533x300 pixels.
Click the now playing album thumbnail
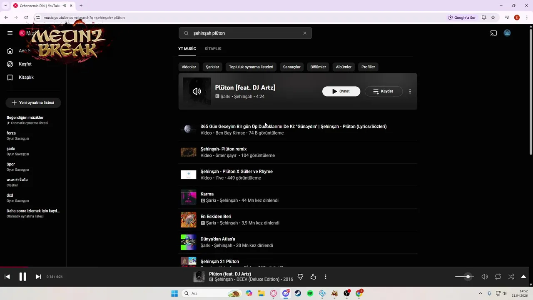[x=199, y=277]
